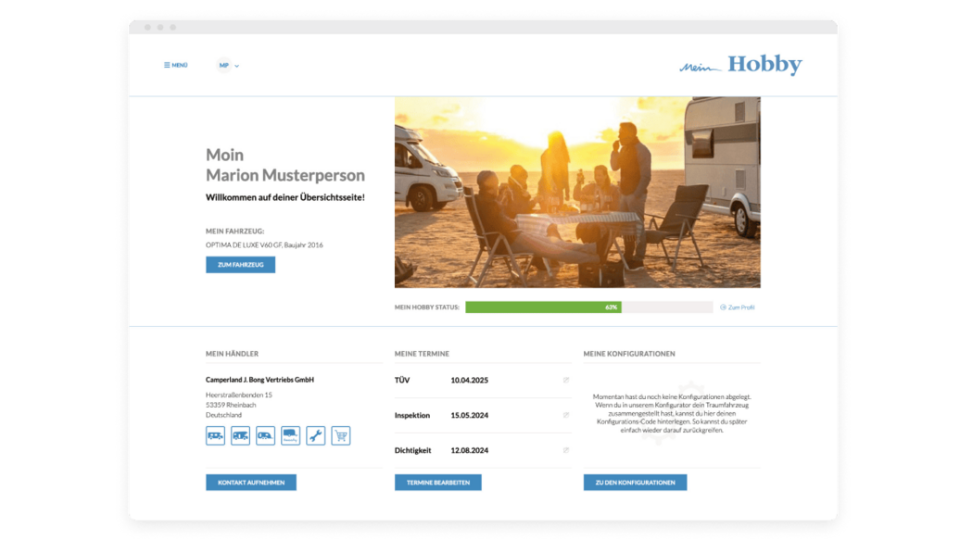Click the Beachy caravan dealer icon
The width and height of the screenshot is (960, 539).
pyautogui.click(x=290, y=435)
